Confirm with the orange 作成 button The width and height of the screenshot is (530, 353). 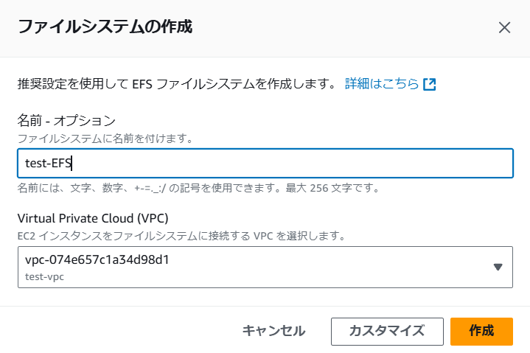pyautogui.click(x=481, y=332)
